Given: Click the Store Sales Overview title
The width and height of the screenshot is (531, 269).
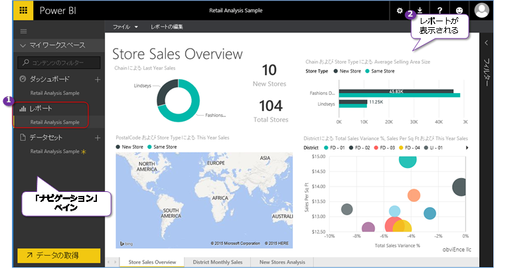Looking at the screenshot, I should click(177, 54).
